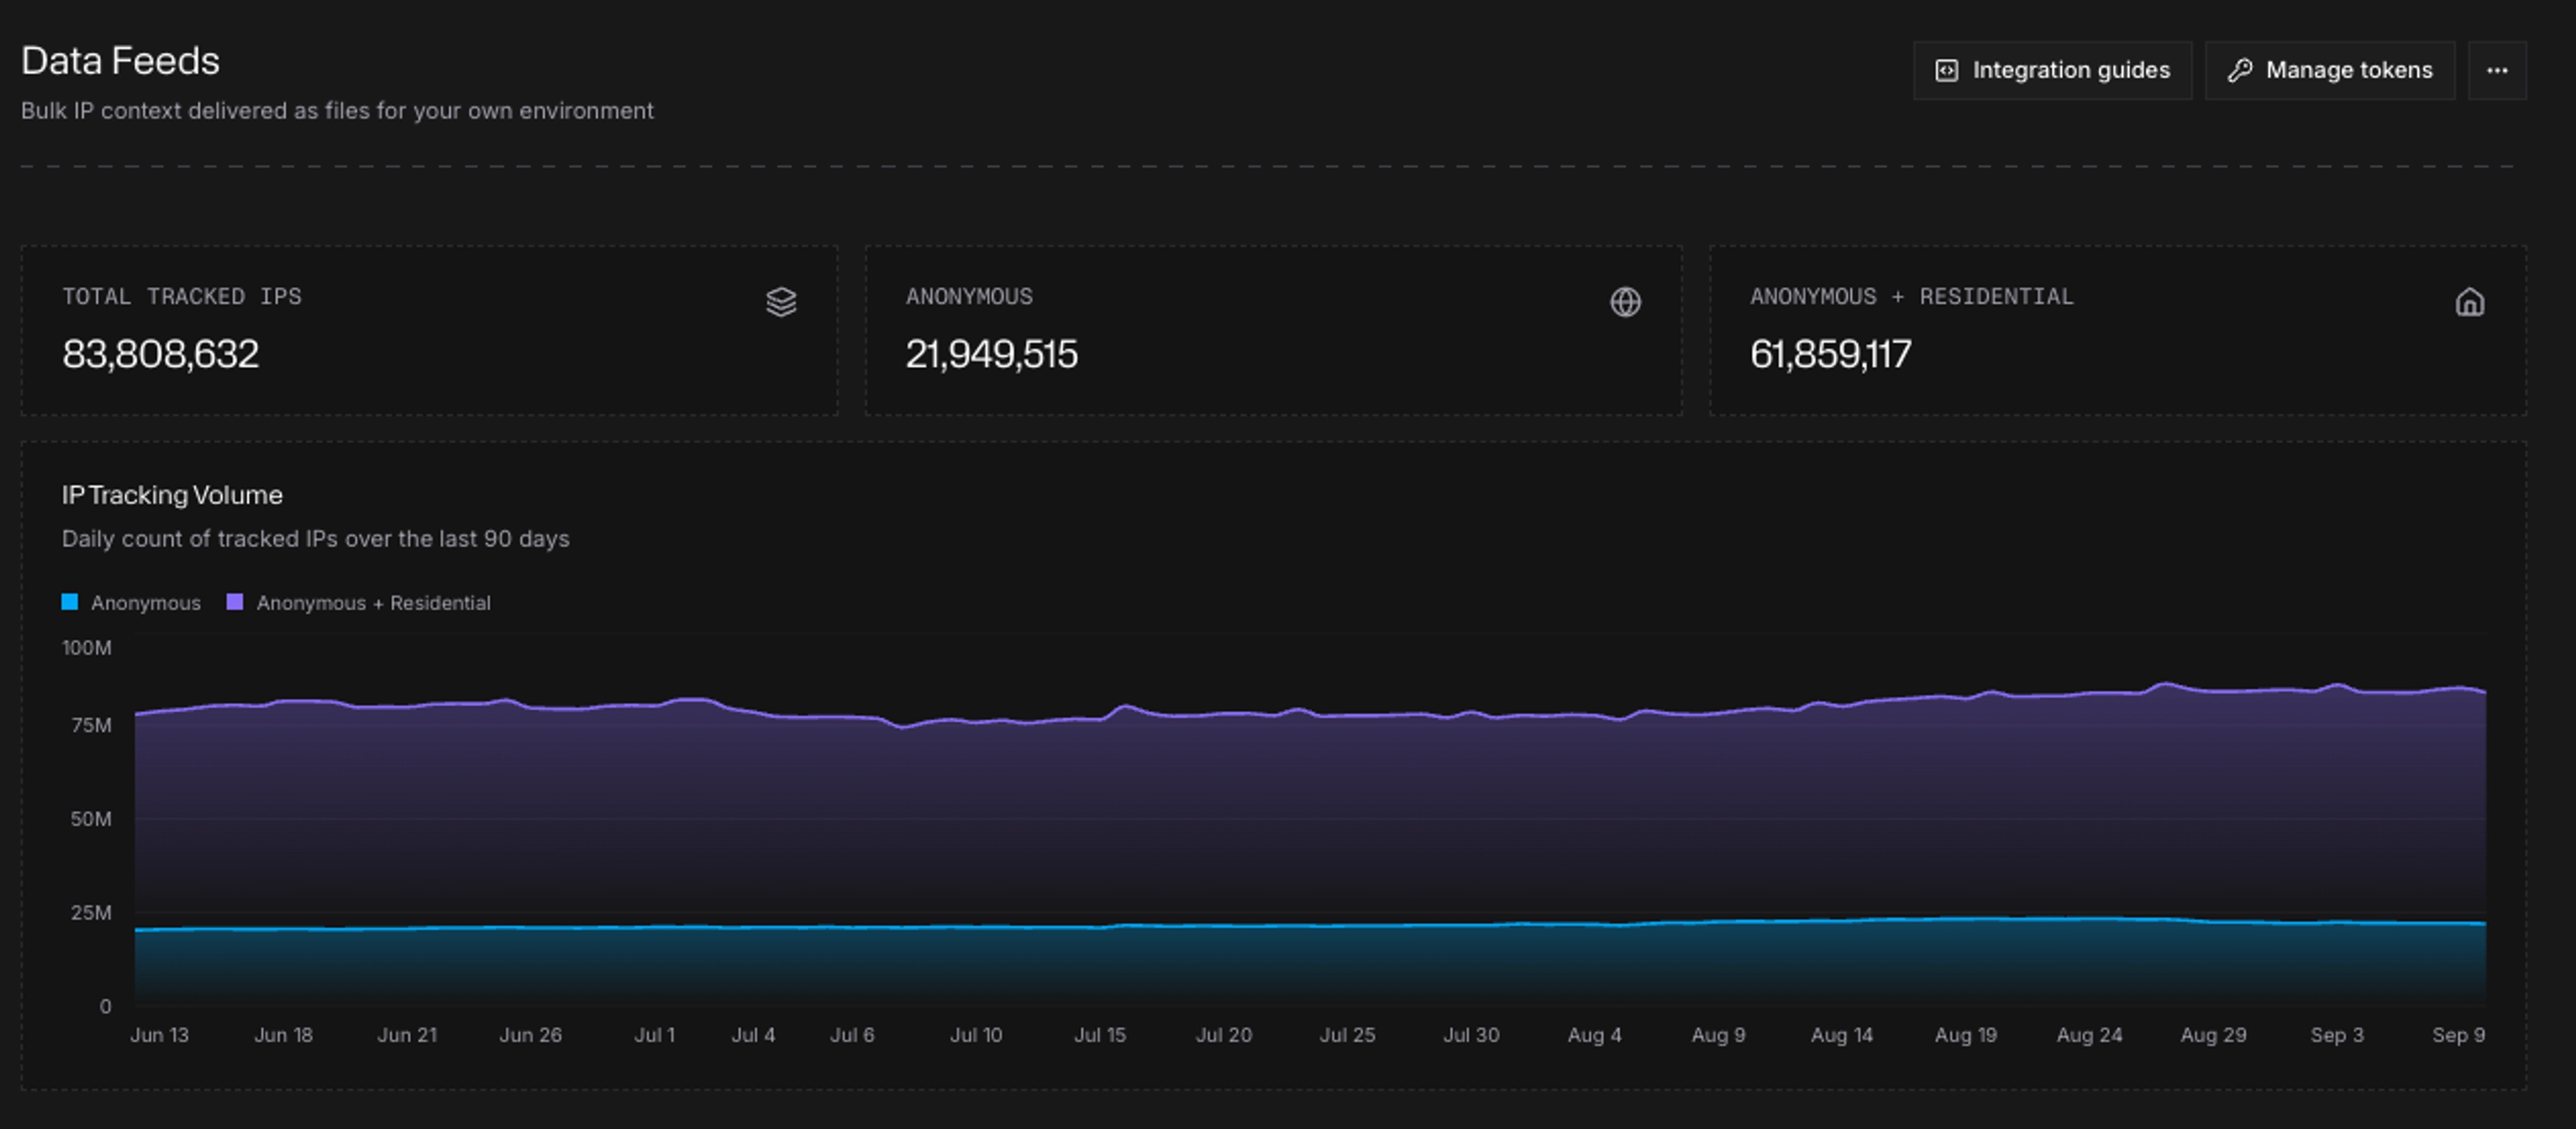Click the 75M y-axis label
This screenshot has width=2576, height=1129.
(91, 724)
